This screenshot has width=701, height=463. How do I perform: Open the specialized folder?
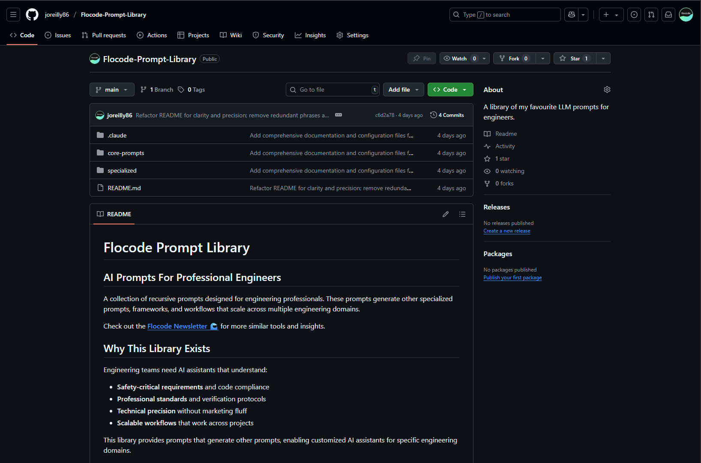(122, 170)
